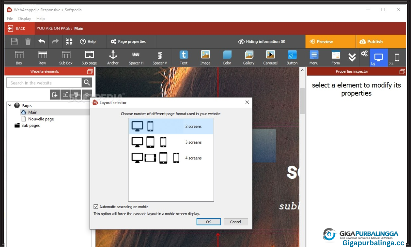This screenshot has height=247, width=411.
Task: Click the Redo arrow icon
Action: (55, 42)
